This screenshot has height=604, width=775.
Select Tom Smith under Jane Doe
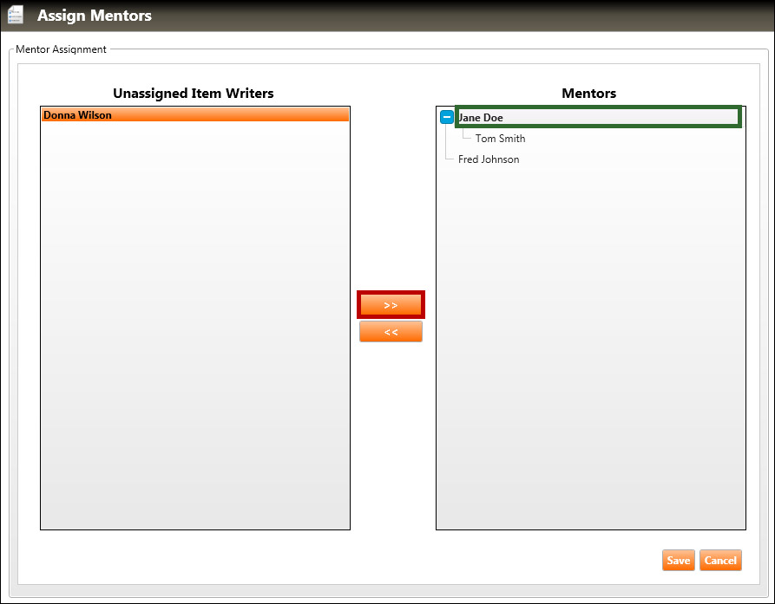(x=500, y=139)
